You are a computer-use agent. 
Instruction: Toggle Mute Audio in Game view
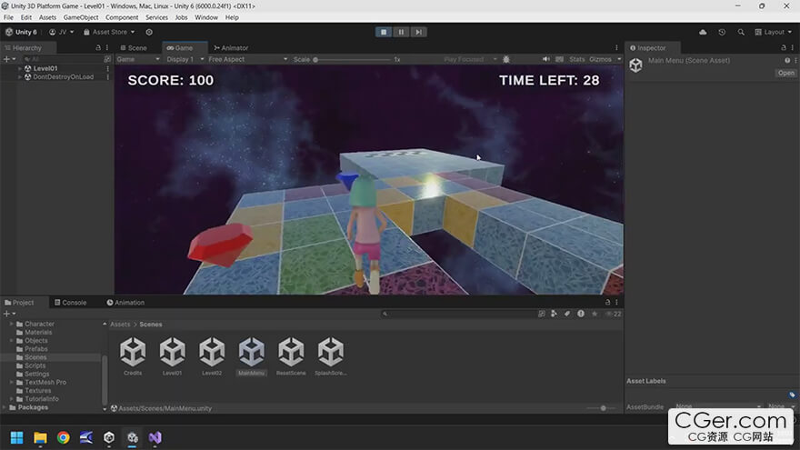(x=546, y=60)
